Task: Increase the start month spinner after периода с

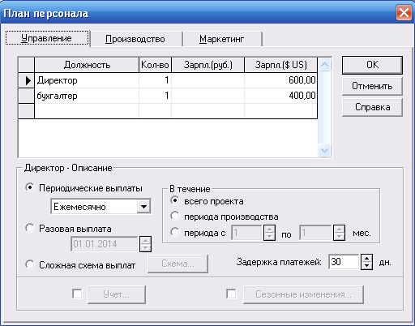Action: coord(269,229)
